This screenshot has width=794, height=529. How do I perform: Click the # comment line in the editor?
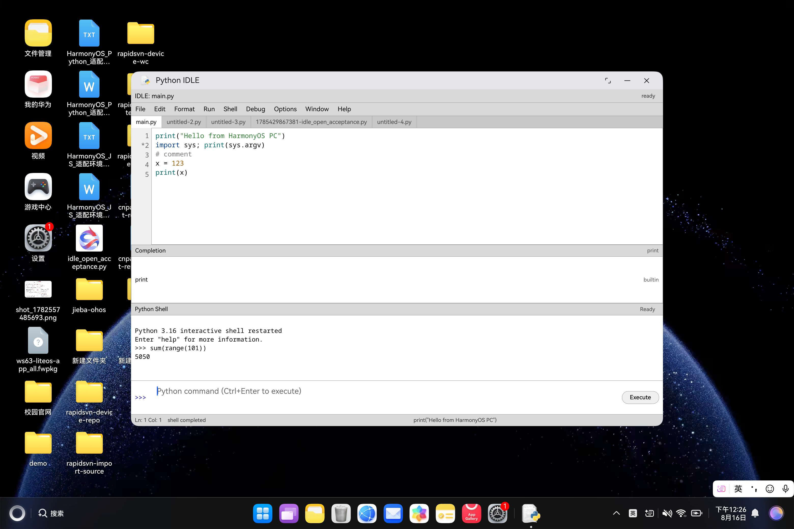point(174,154)
